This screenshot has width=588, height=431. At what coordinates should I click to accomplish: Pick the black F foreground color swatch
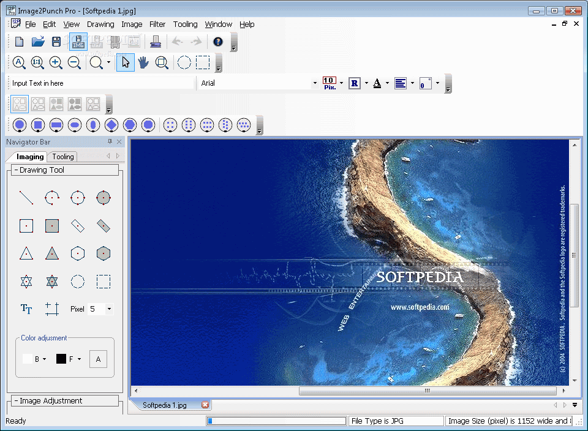(61, 359)
